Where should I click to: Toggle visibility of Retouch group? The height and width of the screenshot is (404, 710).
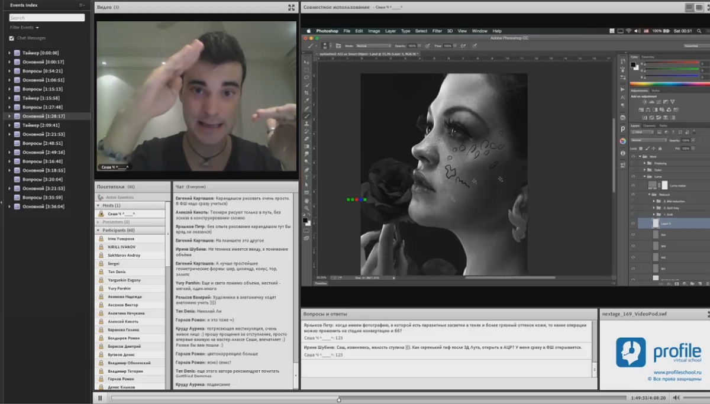633,195
